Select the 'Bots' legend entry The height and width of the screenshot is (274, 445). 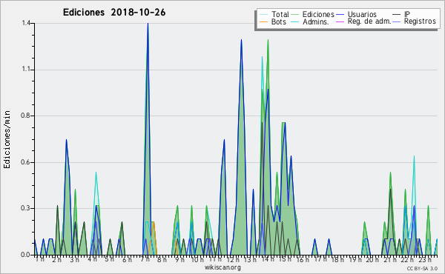click(279, 21)
